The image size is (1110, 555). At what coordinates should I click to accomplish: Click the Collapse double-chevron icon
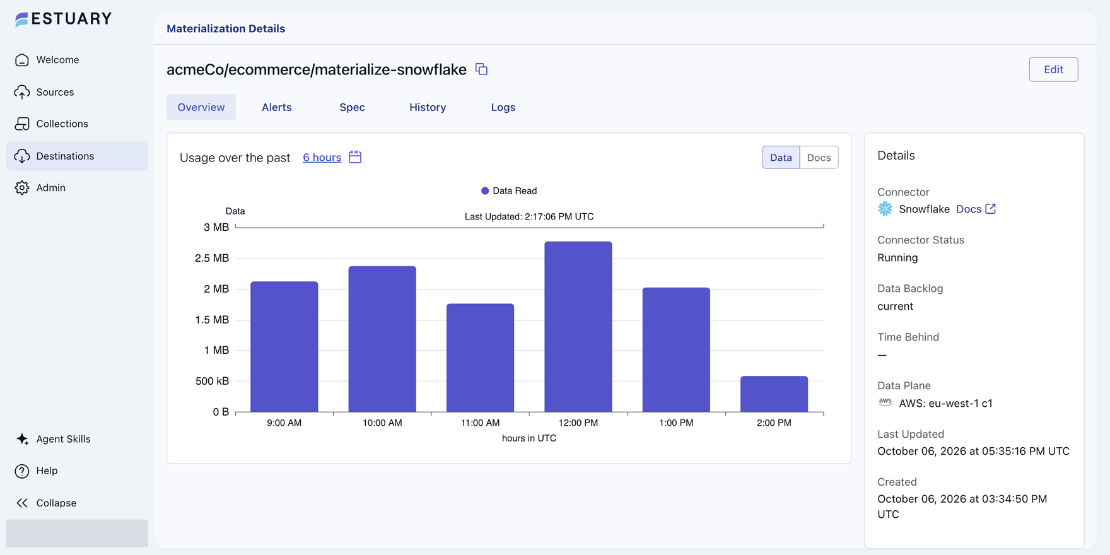point(22,503)
